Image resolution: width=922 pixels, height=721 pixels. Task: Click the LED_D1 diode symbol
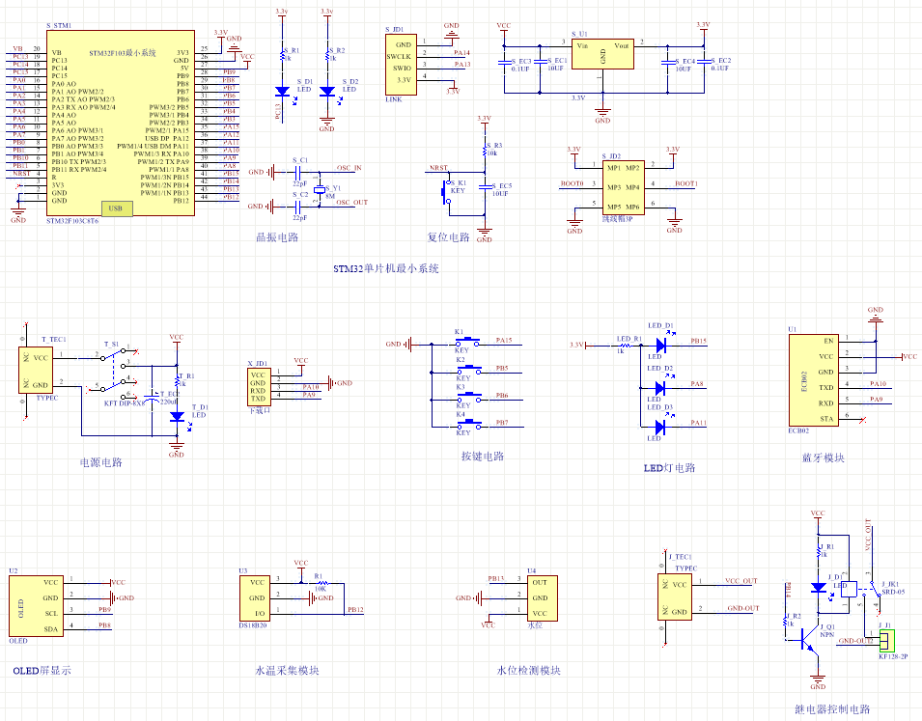pos(660,346)
